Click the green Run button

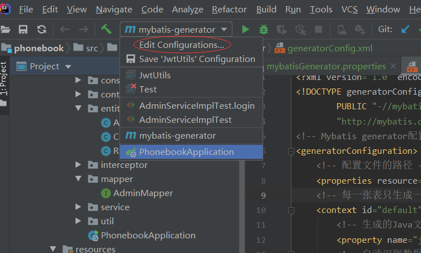[x=245, y=29]
